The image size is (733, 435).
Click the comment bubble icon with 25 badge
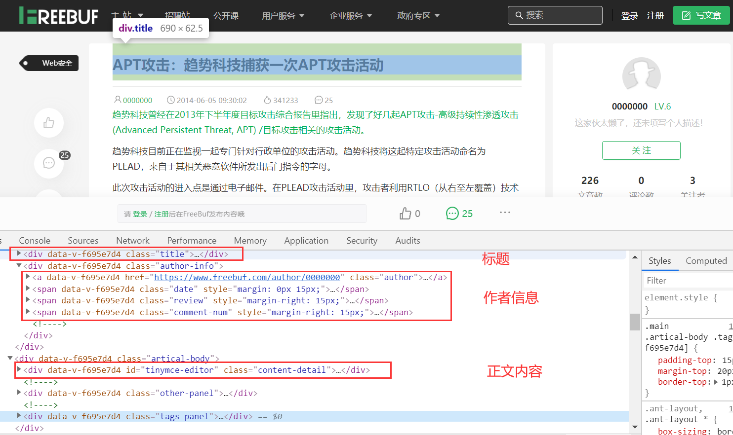(49, 163)
